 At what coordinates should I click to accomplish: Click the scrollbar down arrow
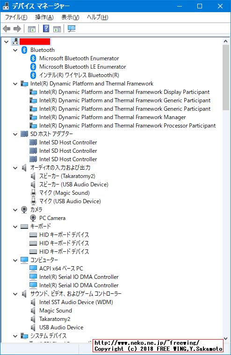225,339
